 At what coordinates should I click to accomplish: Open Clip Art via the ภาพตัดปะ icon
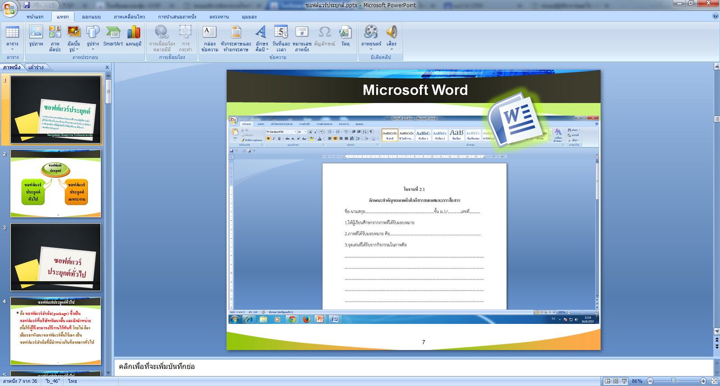tap(55, 32)
